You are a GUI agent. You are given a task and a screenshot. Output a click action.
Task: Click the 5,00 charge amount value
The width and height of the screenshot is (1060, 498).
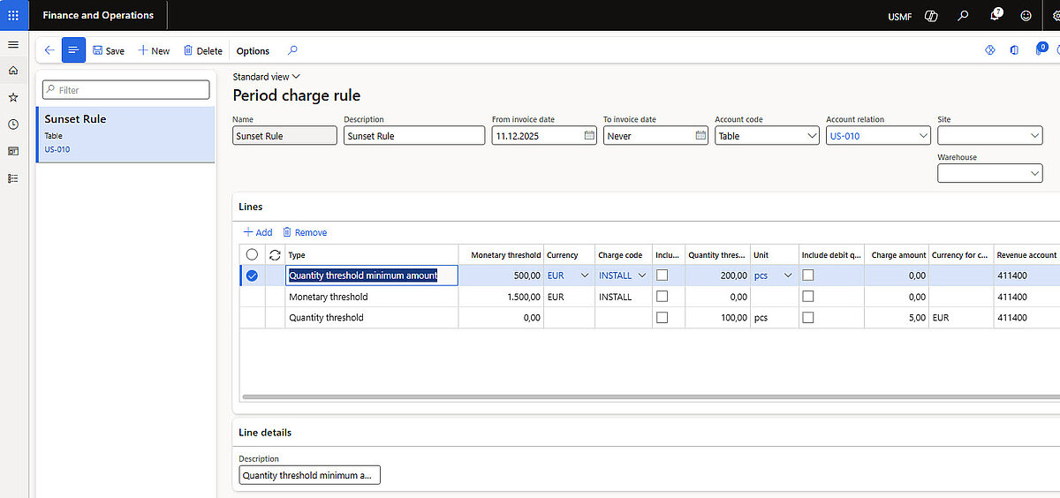pyautogui.click(x=916, y=317)
